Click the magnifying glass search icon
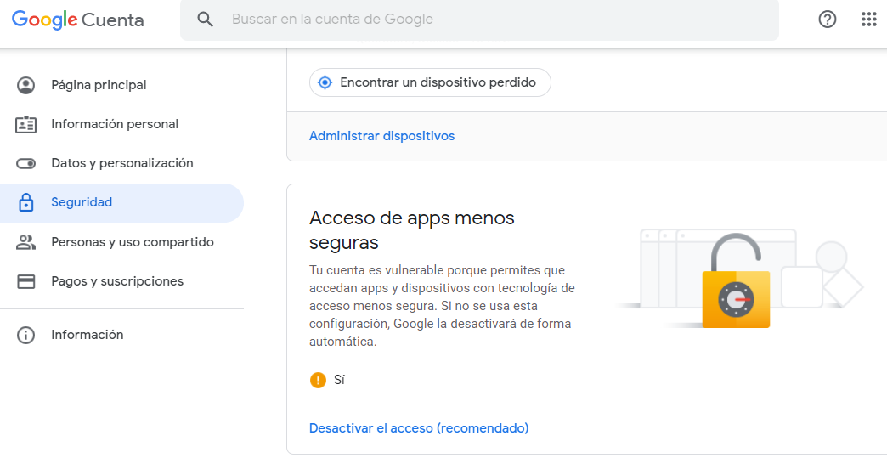The image size is (887, 475). (206, 20)
